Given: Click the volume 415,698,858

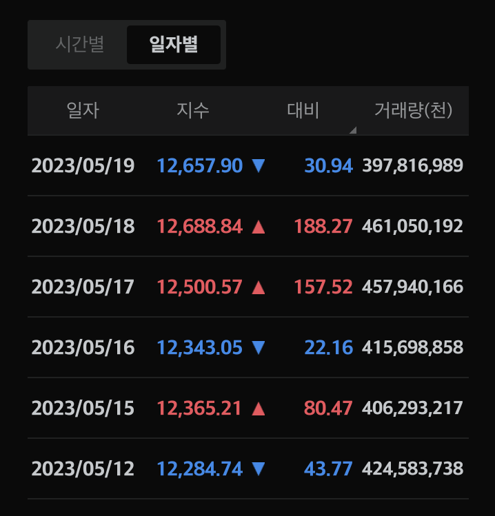Looking at the screenshot, I should tap(413, 347).
